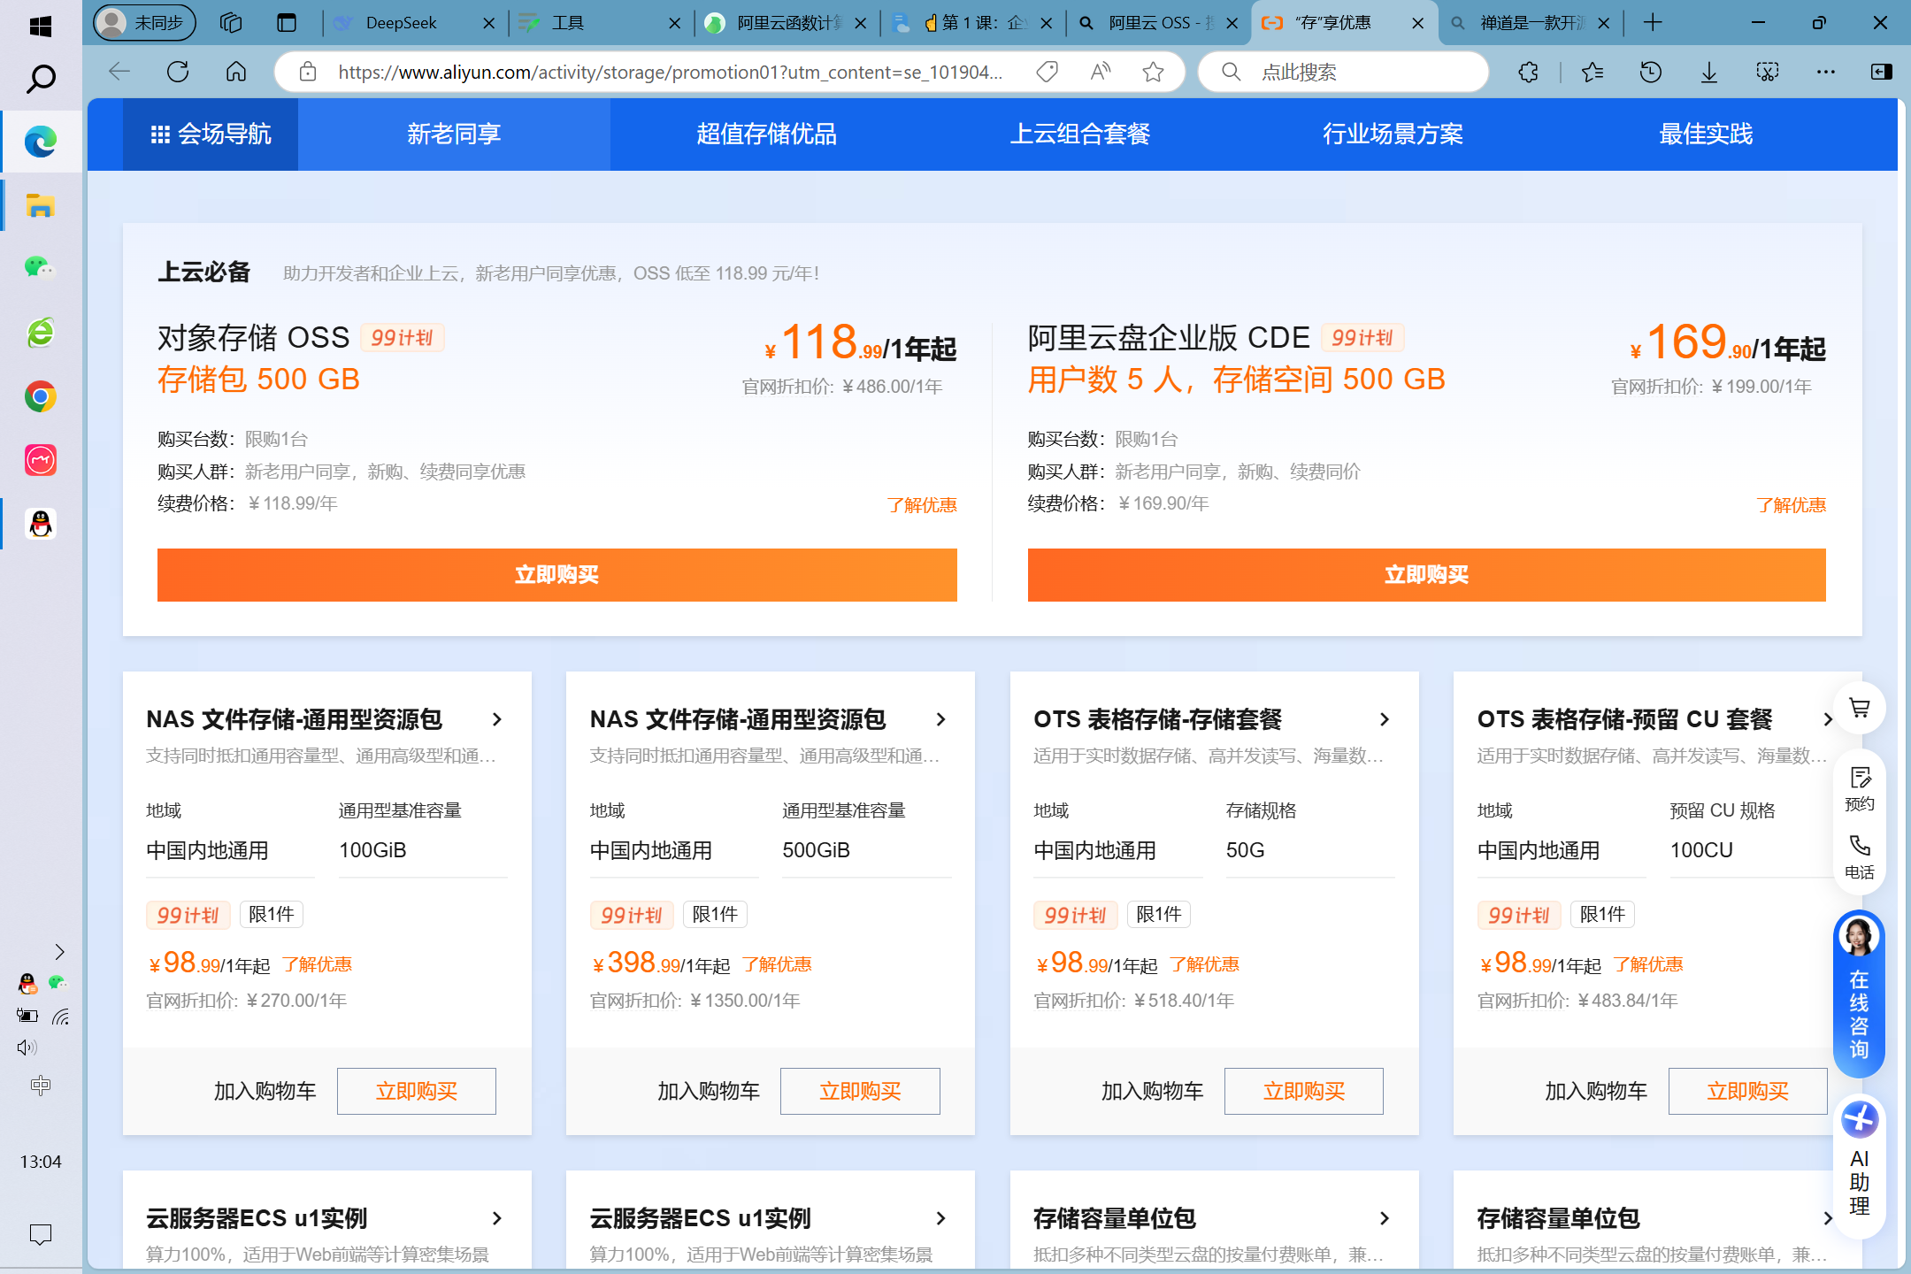
Task: Add the NAS 100GiB pack to cart
Action: (265, 1091)
